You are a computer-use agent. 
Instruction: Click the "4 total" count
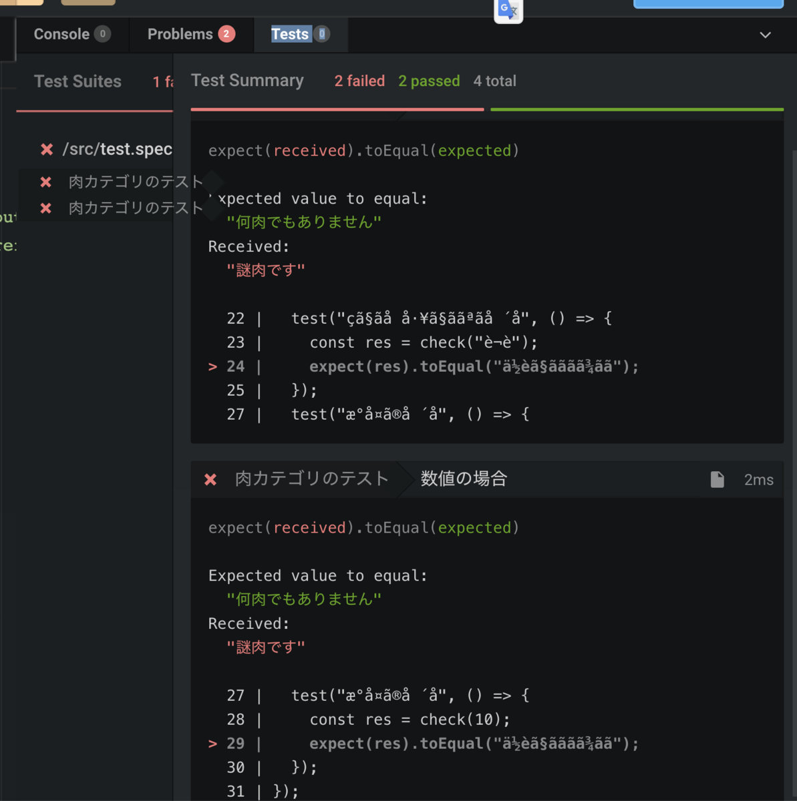tap(494, 81)
